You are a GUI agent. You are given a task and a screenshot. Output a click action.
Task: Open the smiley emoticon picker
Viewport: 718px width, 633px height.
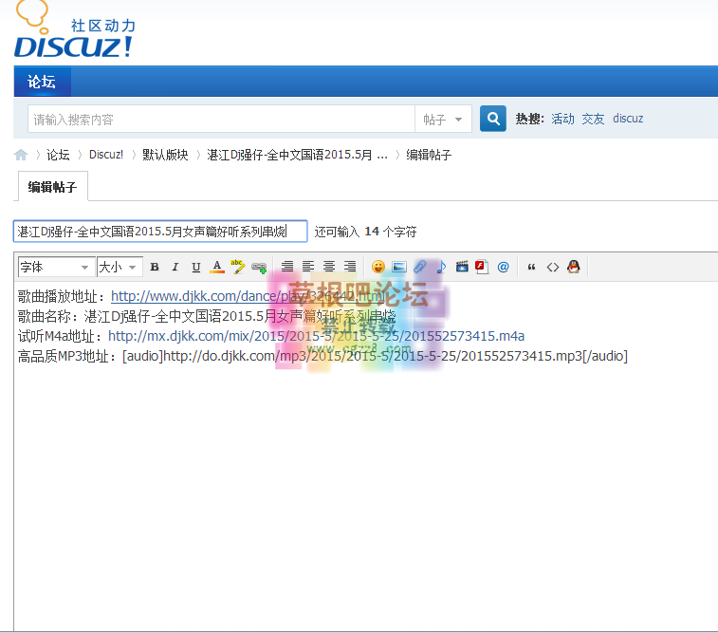pyautogui.click(x=378, y=267)
